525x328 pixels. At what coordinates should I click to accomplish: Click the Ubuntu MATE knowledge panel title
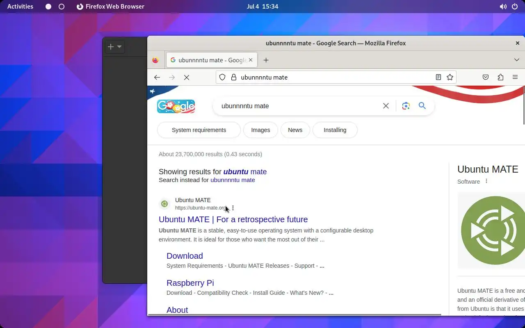pos(488,169)
